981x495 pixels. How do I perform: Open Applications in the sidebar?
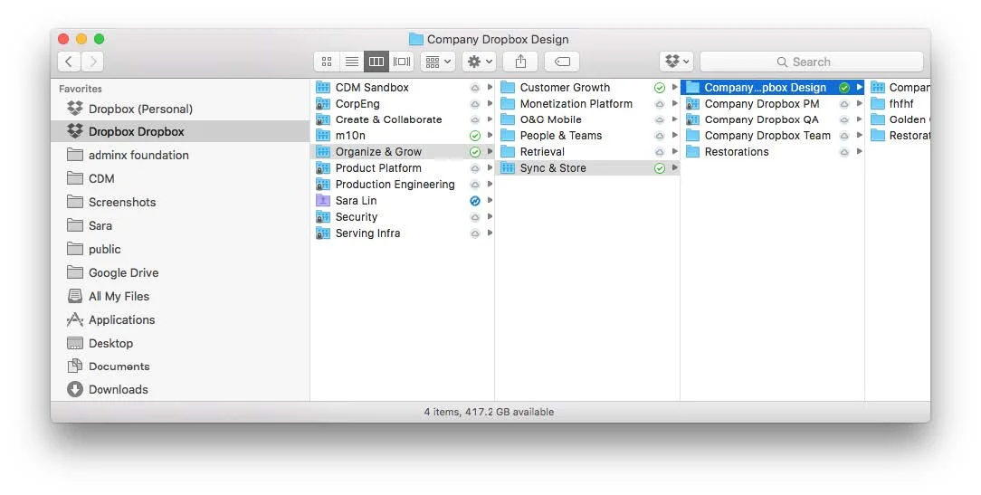click(x=180, y=319)
